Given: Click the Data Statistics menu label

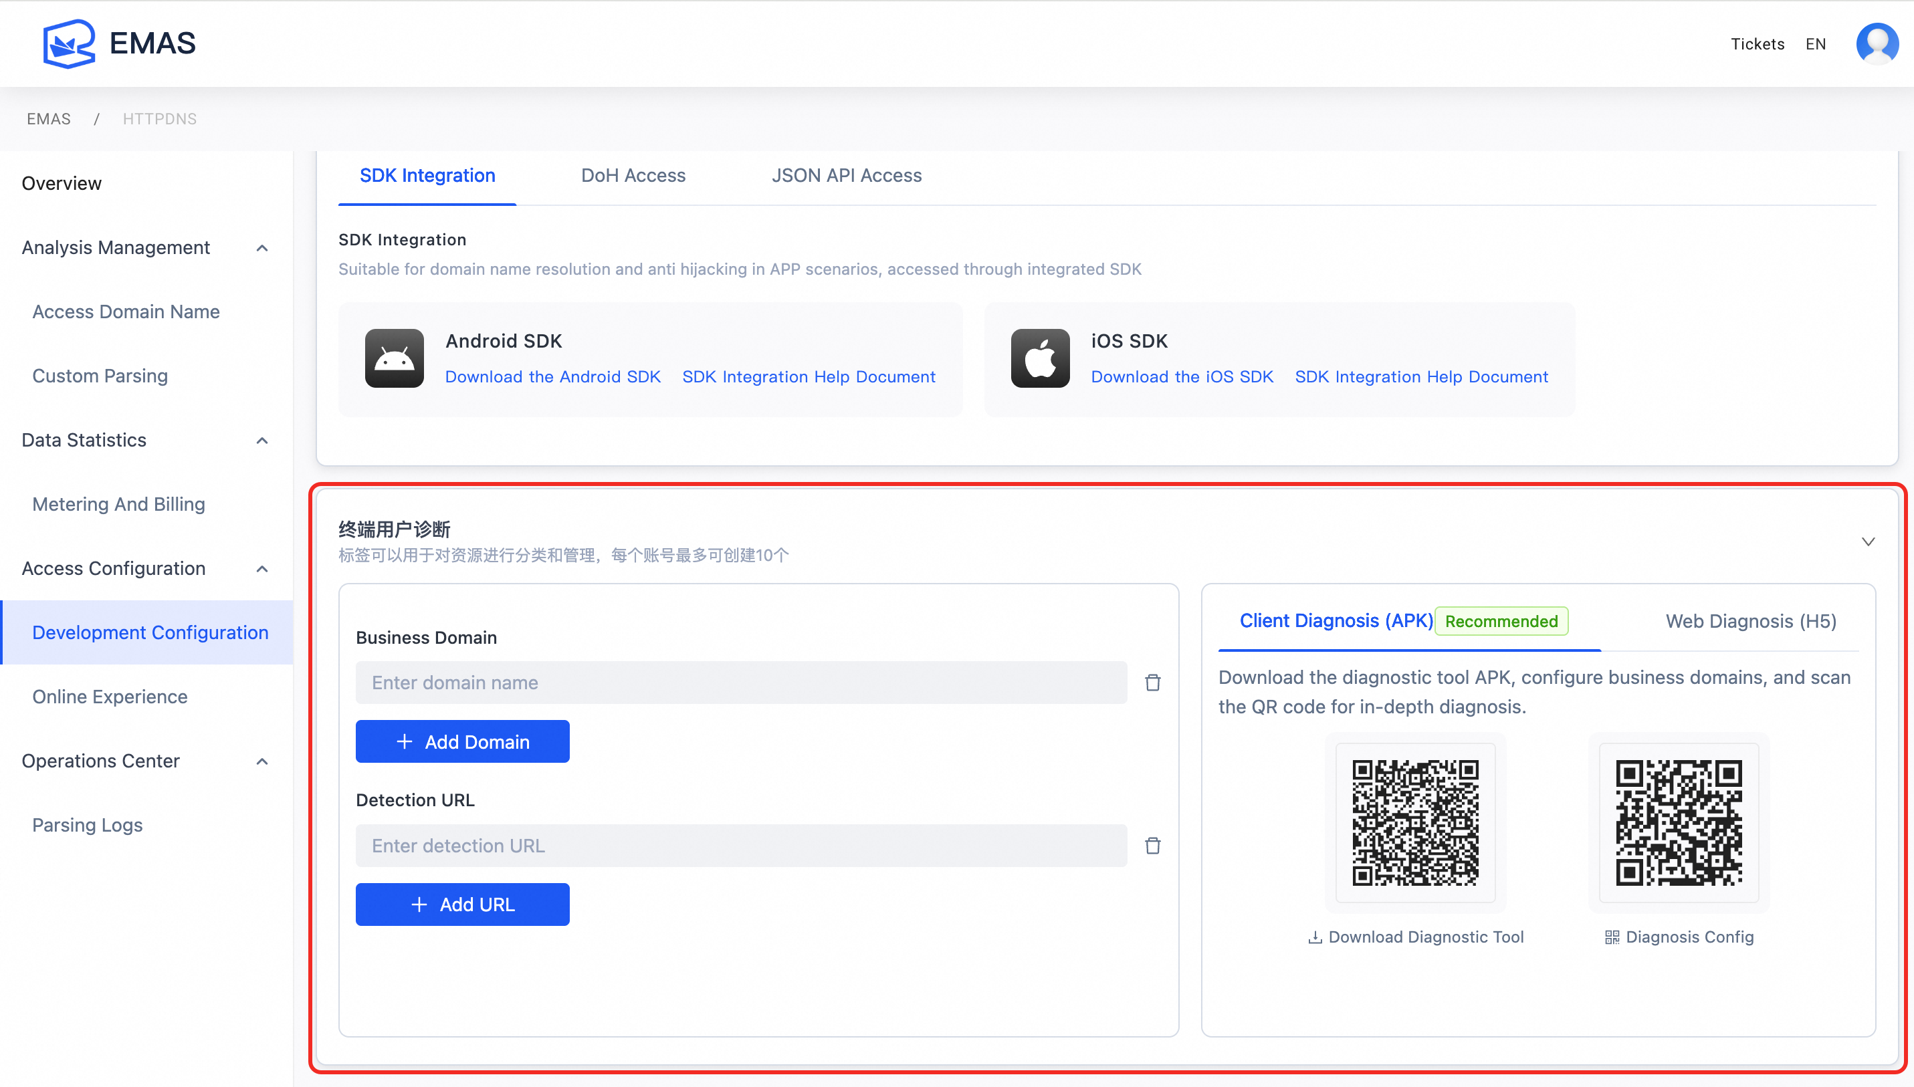Looking at the screenshot, I should (x=84, y=441).
